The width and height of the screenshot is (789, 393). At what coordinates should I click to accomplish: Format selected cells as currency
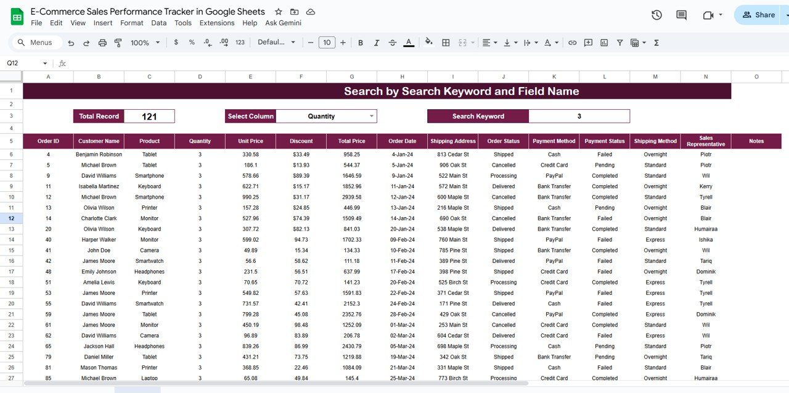pos(176,42)
